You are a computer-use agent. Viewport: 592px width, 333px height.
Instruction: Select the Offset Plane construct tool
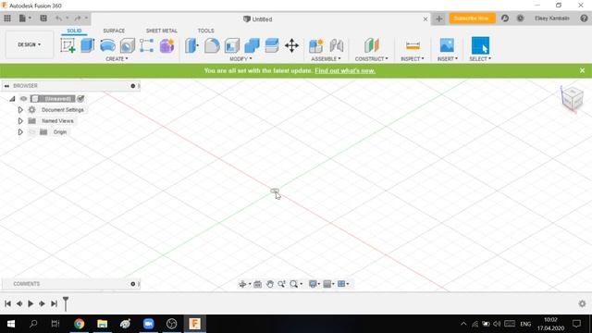[372, 45]
